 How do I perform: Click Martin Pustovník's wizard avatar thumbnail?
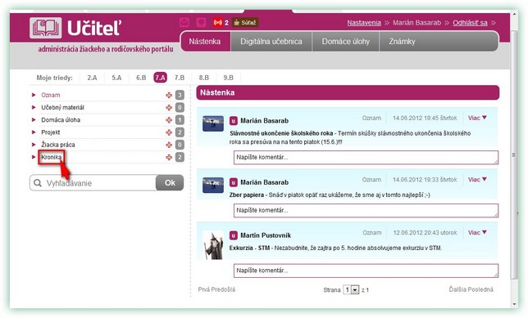(213, 245)
